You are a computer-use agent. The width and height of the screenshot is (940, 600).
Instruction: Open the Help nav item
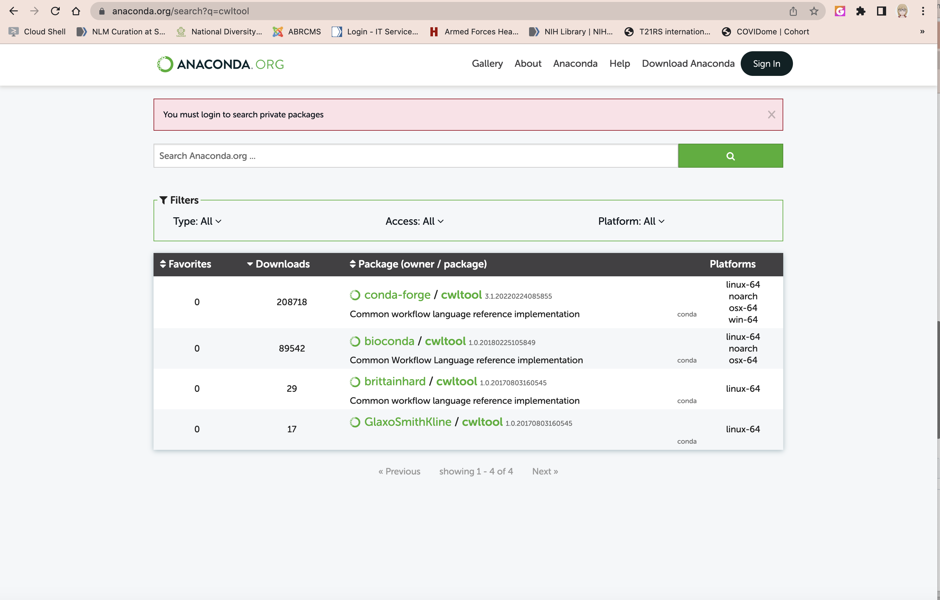point(620,64)
